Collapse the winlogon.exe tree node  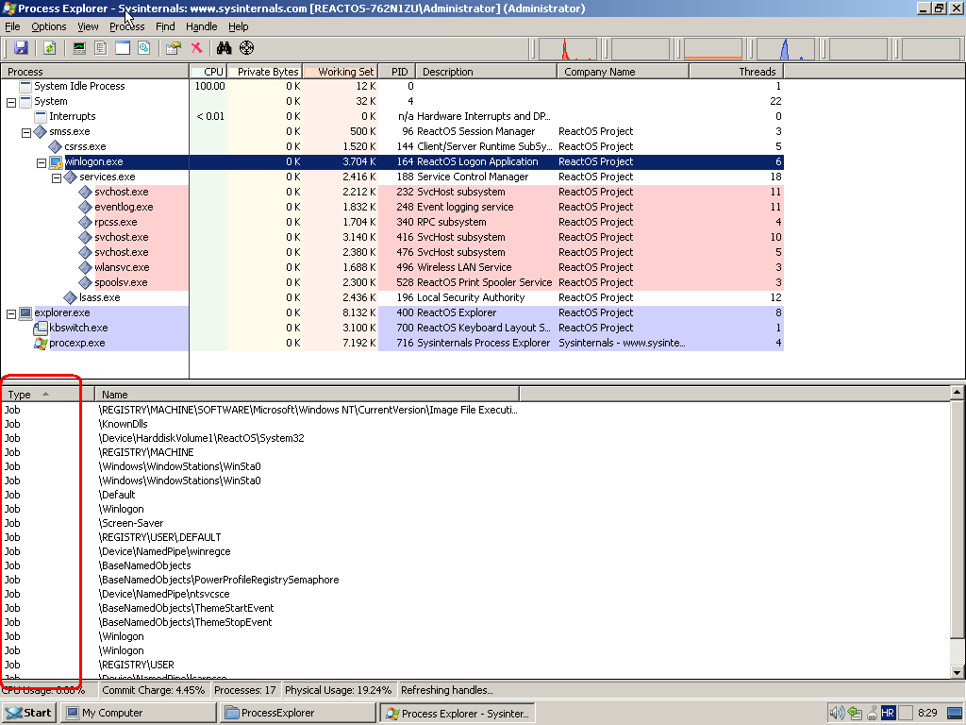coord(42,162)
